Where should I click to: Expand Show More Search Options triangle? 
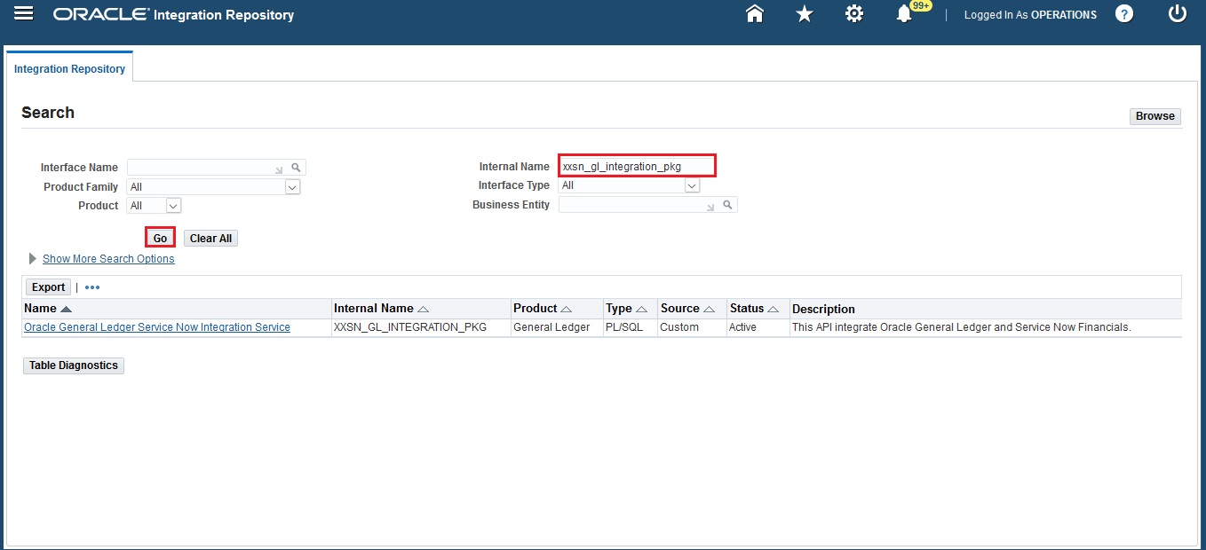(x=33, y=259)
